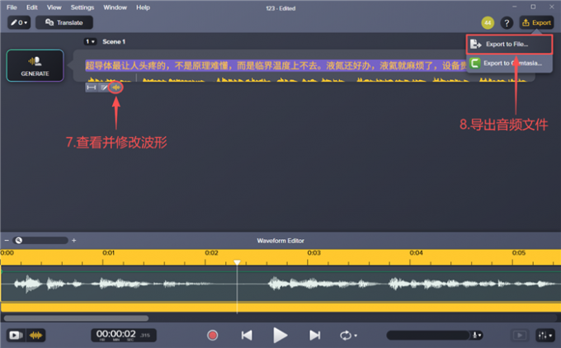Click the horizontal timeline scrollbar
Screen dimensions: 561x348
[x=76, y=318]
